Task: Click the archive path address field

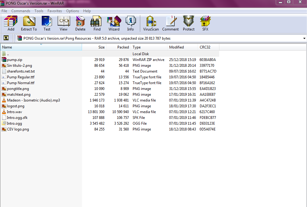Action: click(161, 38)
